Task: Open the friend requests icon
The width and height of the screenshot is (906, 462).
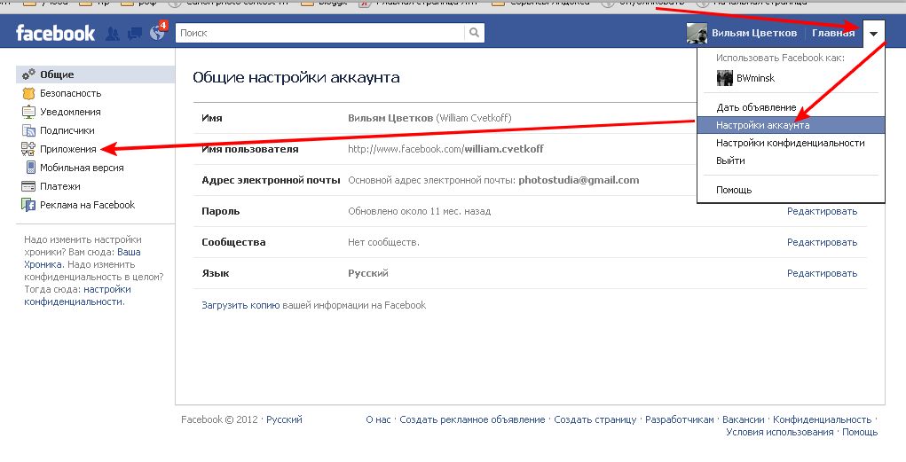Action: [x=113, y=34]
